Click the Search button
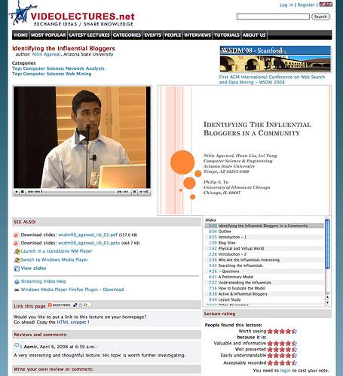This screenshot has height=376, width=343. tap(320, 17)
